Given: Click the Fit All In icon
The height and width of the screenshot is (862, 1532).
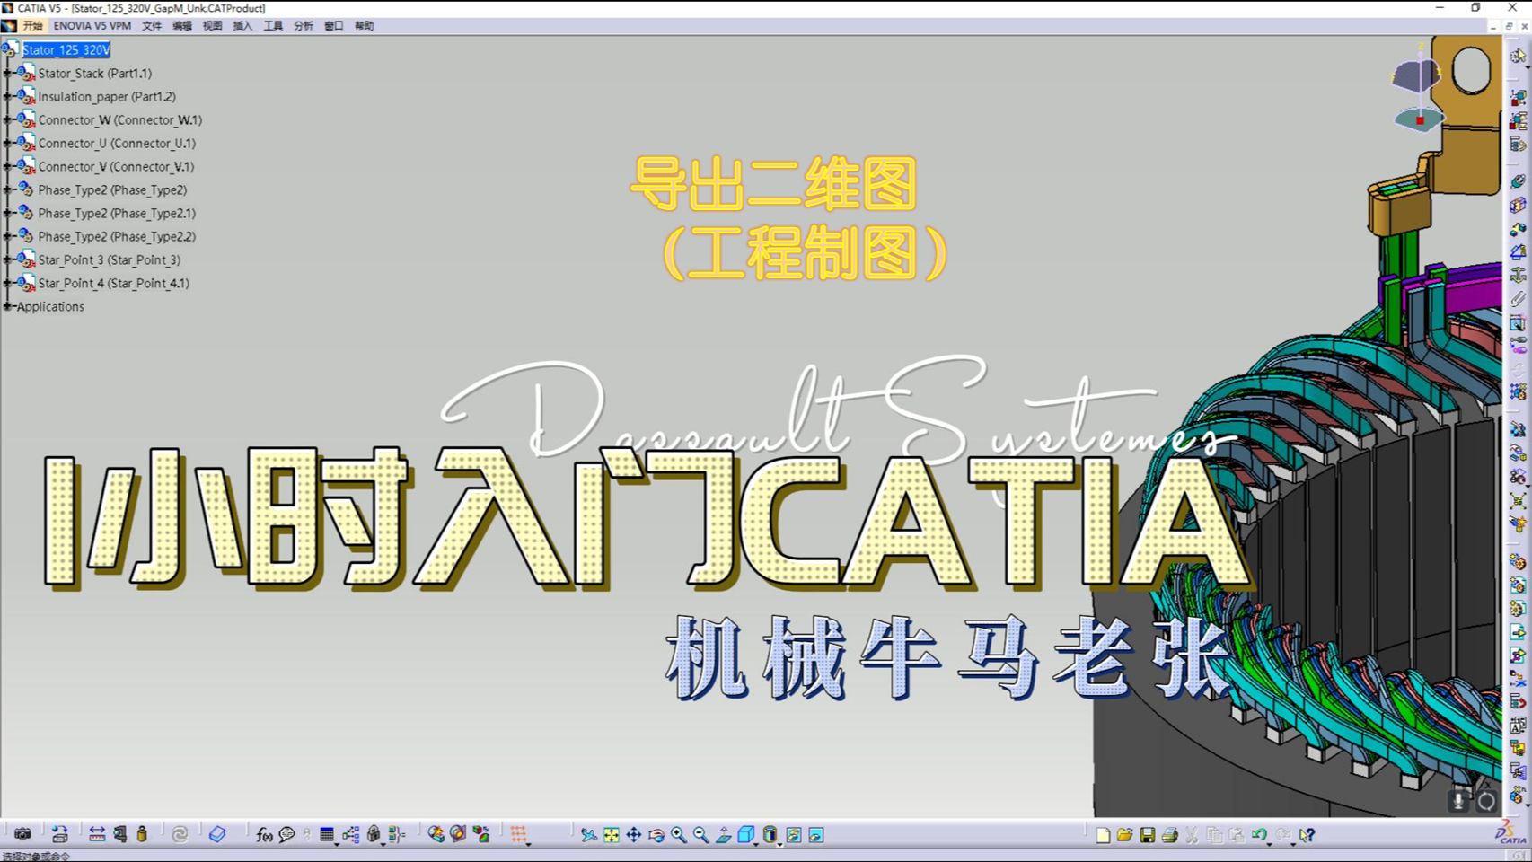Looking at the screenshot, I should click(612, 834).
